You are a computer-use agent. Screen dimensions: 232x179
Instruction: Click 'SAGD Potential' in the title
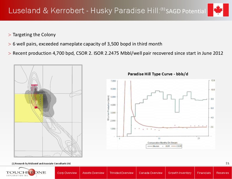point(186,11)
